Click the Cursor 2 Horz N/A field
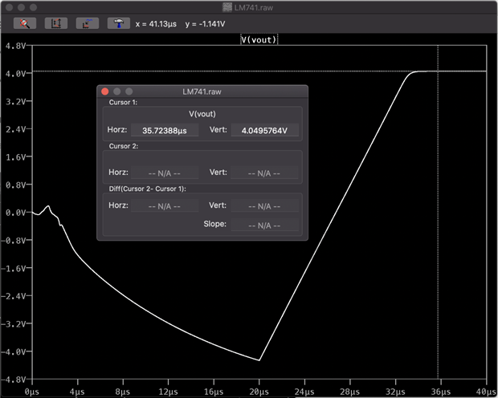The image size is (498, 398). (x=164, y=172)
